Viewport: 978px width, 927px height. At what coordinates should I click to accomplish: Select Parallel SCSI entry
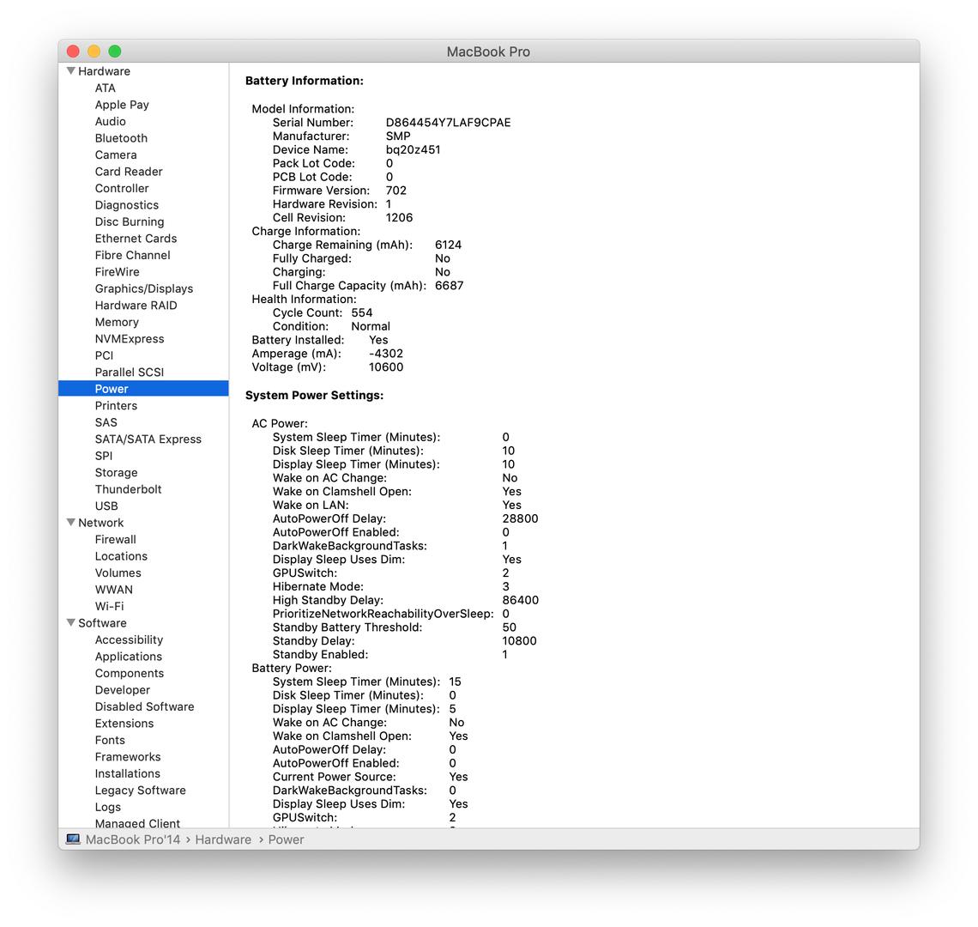point(129,372)
